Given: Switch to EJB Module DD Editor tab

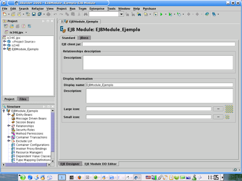Looking at the screenshot, I should (101, 164).
